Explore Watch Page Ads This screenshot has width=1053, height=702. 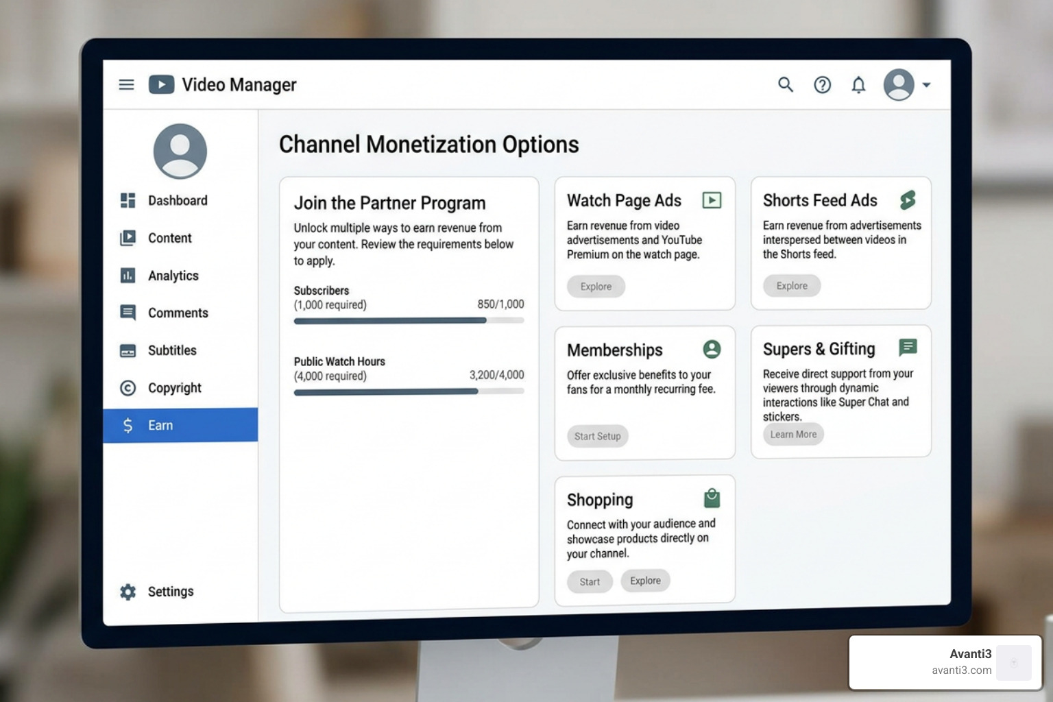596,287
